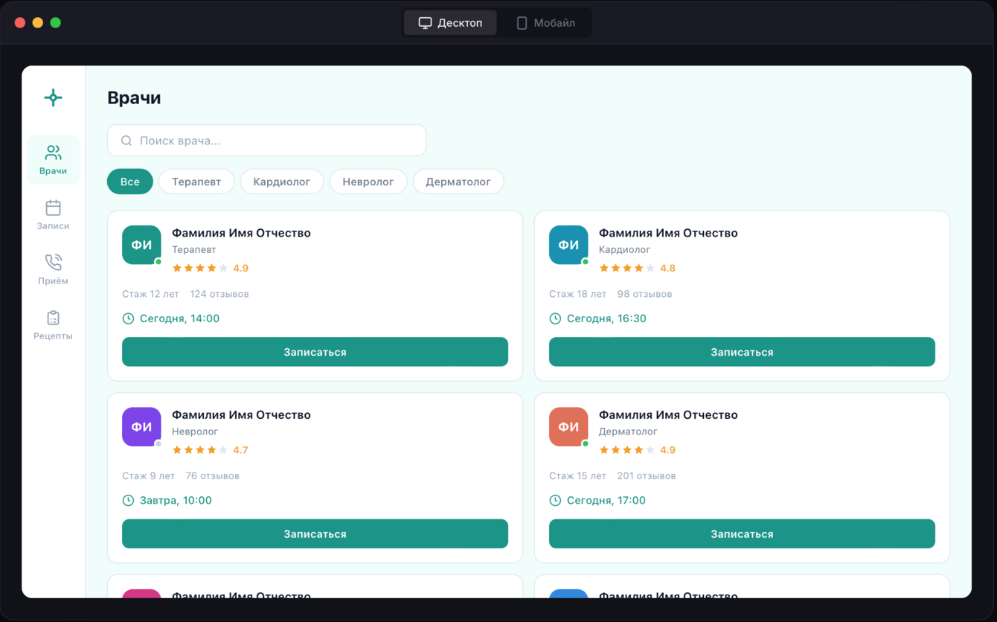Click the Невролог label under the doctor name
This screenshot has width=997, height=622.
pos(195,432)
